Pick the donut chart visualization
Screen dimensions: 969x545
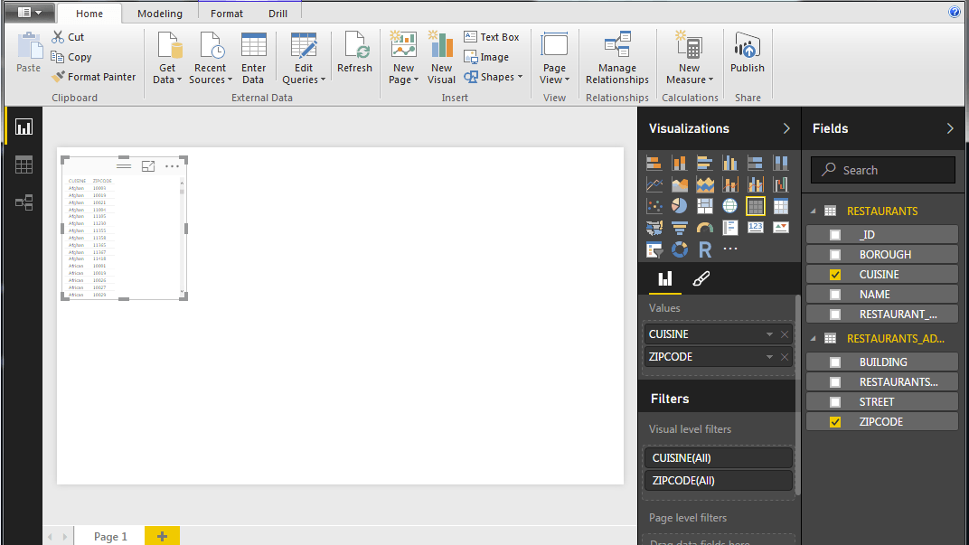click(x=680, y=249)
